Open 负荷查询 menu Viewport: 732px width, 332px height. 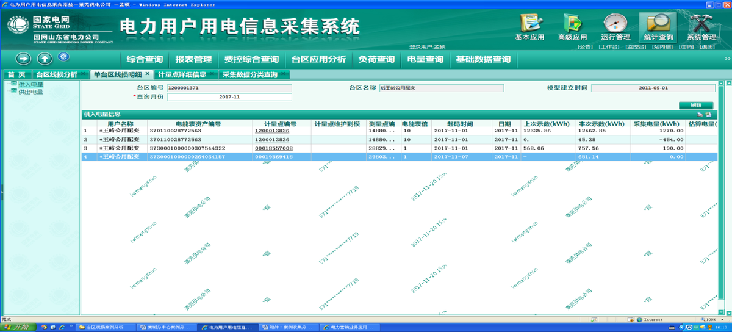pos(376,59)
